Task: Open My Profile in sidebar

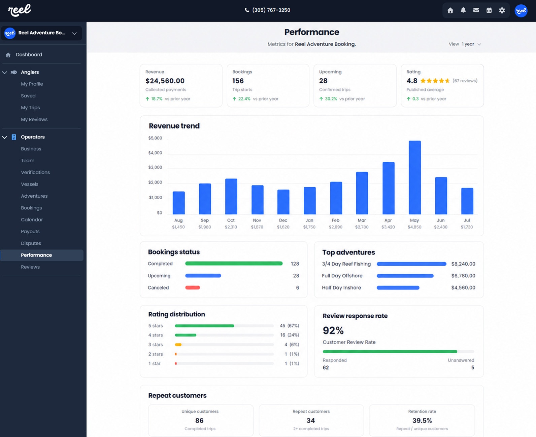Action: (x=32, y=84)
